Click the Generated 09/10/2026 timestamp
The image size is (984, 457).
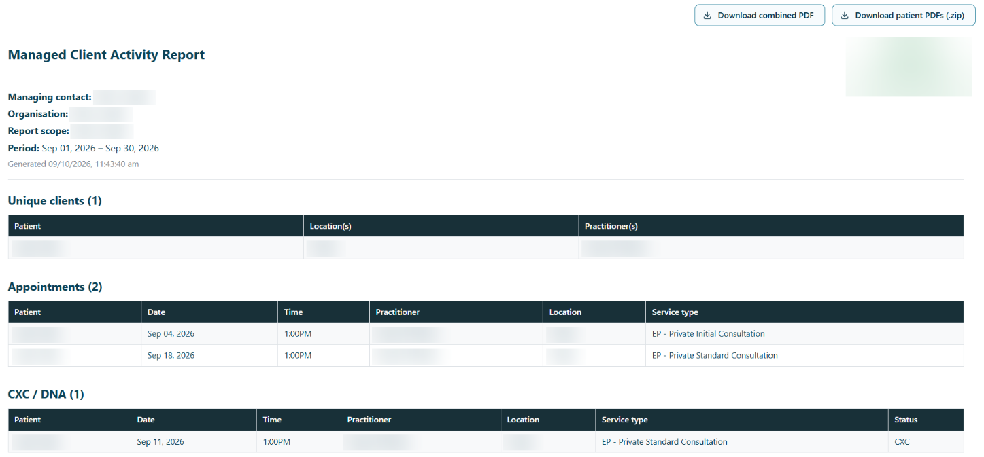point(73,164)
